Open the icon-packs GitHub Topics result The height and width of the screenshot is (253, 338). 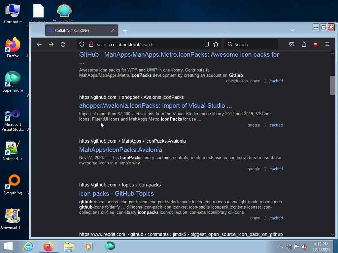coord(117,194)
